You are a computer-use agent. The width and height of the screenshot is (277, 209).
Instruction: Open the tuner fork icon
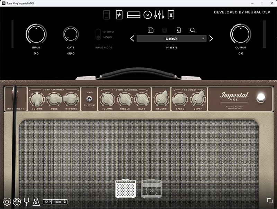(x=27, y=202)
